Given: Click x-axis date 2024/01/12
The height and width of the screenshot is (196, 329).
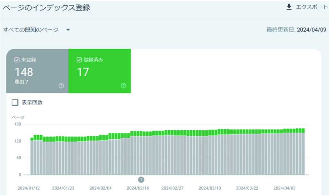Looking at the screenshot, I should coord(29,188).
